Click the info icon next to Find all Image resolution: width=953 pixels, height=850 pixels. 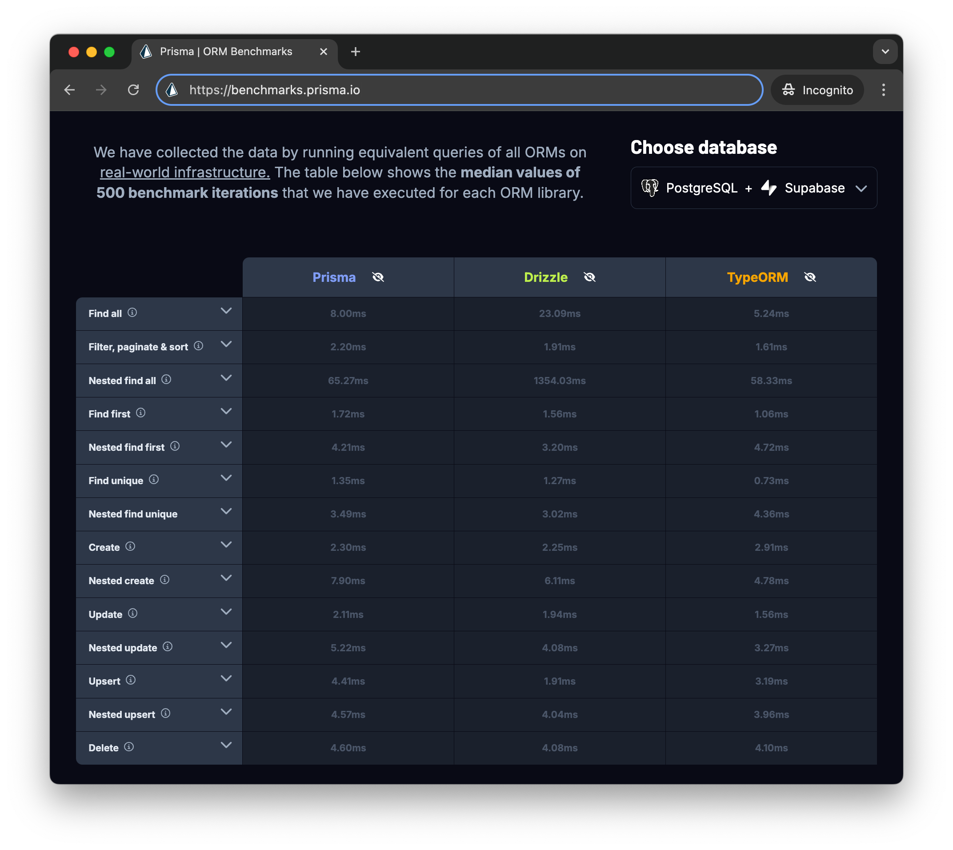(x=132, y=313)
